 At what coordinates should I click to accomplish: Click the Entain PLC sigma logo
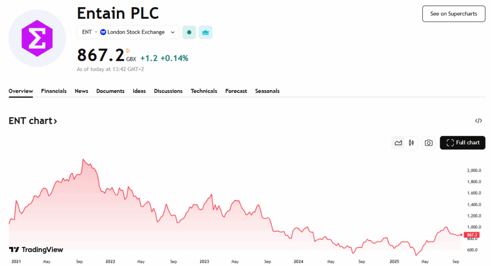pos(37,38)
